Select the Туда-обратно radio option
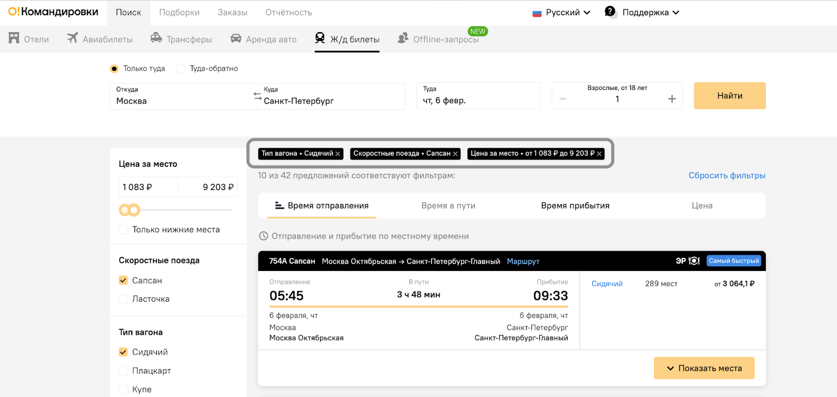This screenshot has width=837, height=397. (180, 69)
